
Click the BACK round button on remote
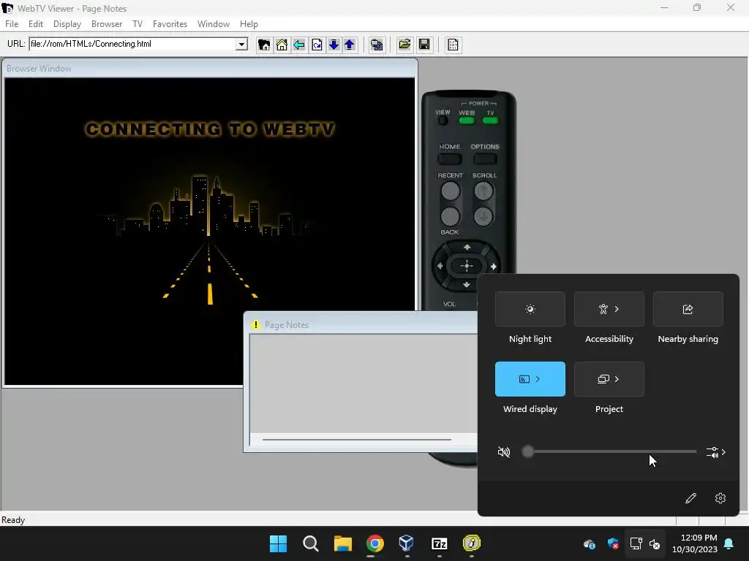coord(451,216)
